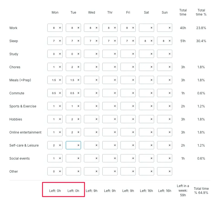Click stepper arrows in Chores Tuesday field
The height and width of the screenshot is (202, 218).
[78, 67]
